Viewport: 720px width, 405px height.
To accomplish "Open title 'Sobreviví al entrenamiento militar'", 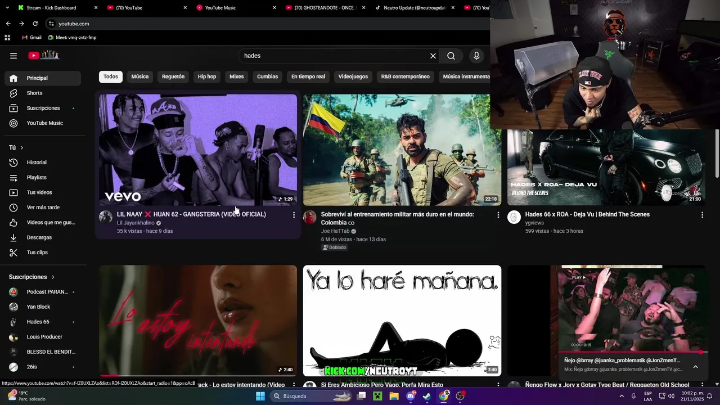I will pyautogui.click(x=397, y=218).
